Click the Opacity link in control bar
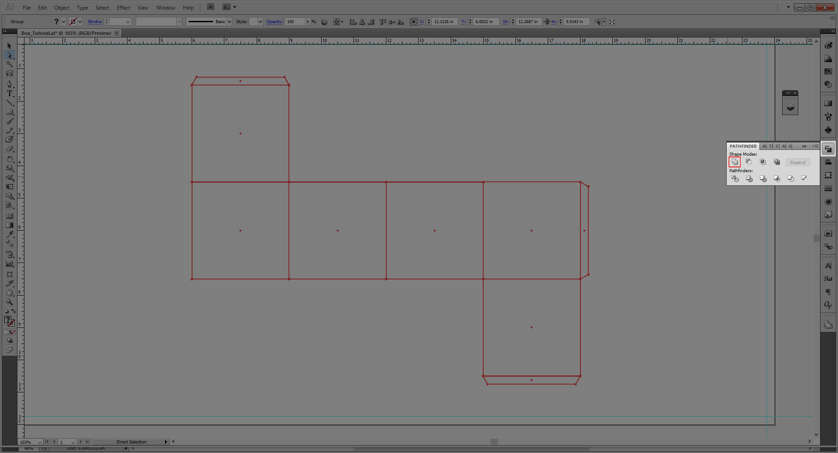Image resolution: width=838 pixels, height=453 pixels. [275, 21]
